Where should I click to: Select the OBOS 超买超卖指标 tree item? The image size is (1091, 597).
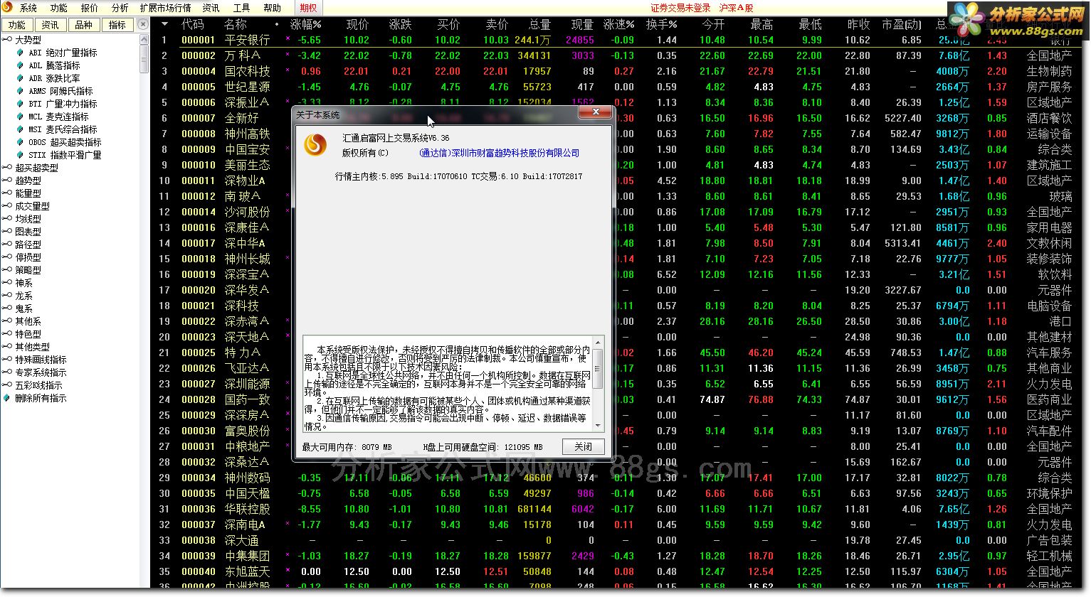65,142
